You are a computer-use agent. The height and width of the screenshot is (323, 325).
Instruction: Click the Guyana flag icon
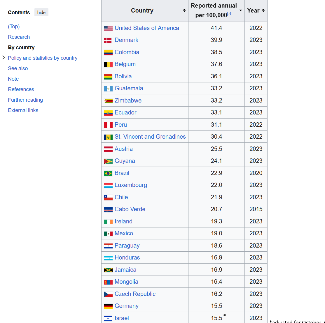[108, 161]
